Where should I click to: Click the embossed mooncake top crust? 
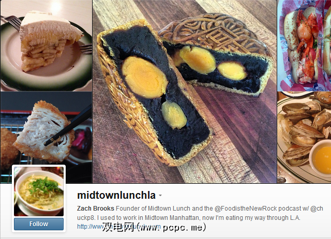pyautogui.click(x=213, y=33)
